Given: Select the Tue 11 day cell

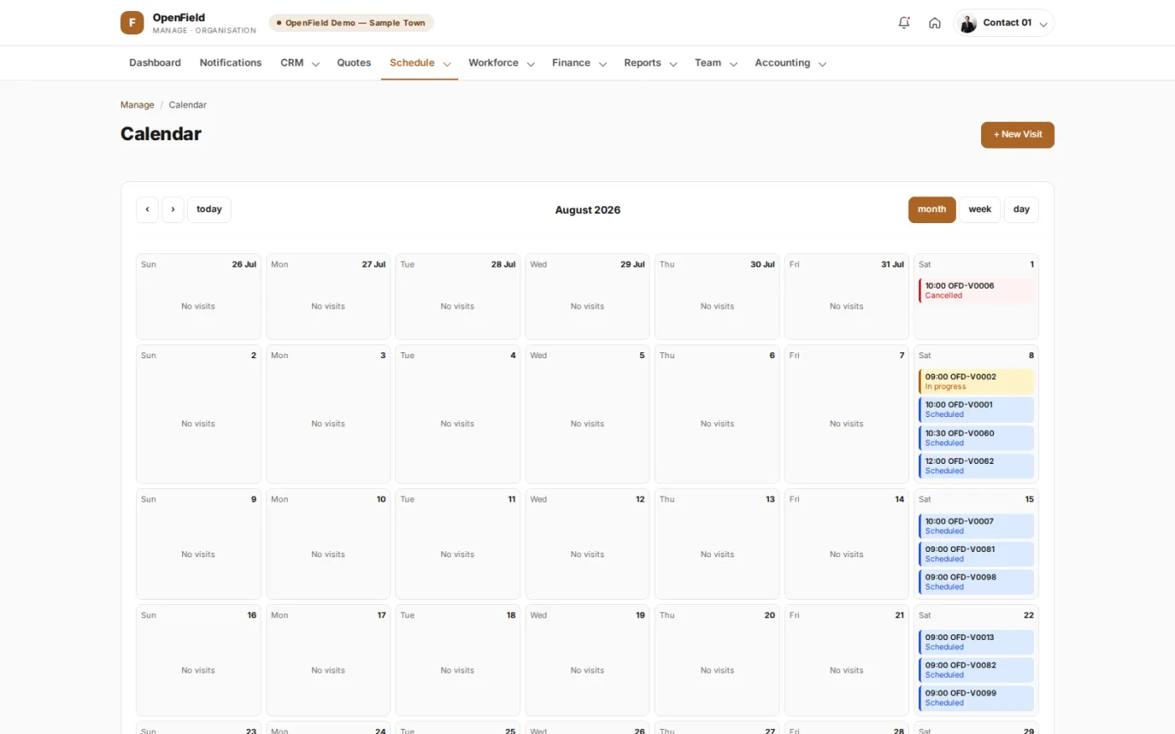Looking at the screenshot, I should (457, 544).
